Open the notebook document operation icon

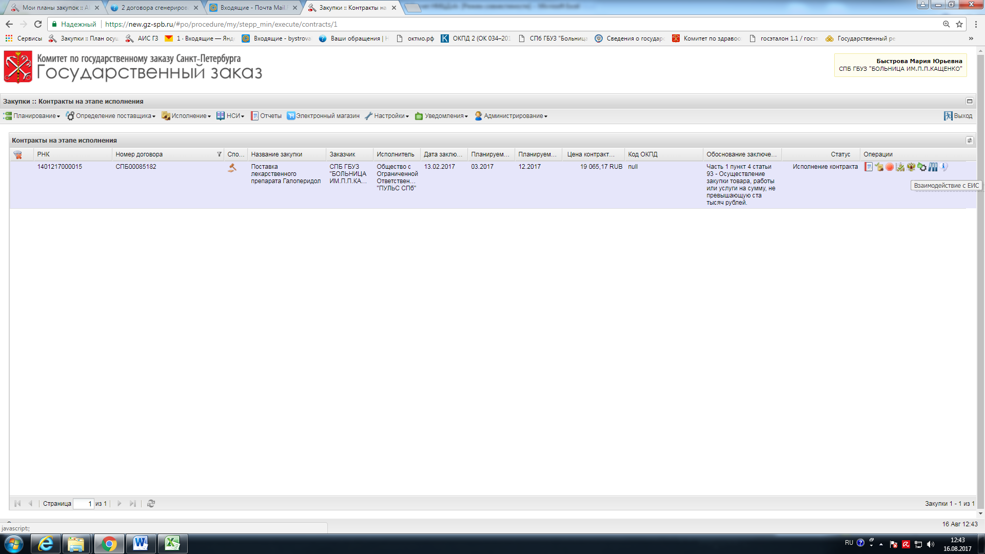point(868,167)
